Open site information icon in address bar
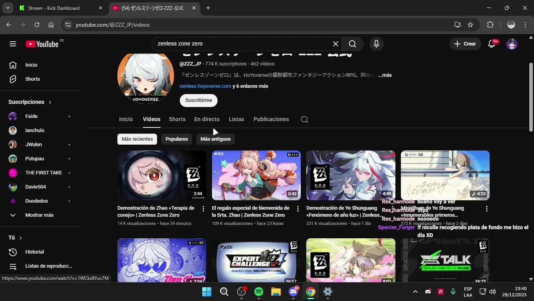The height and width of the screenshot is (301, 534). 68,25
